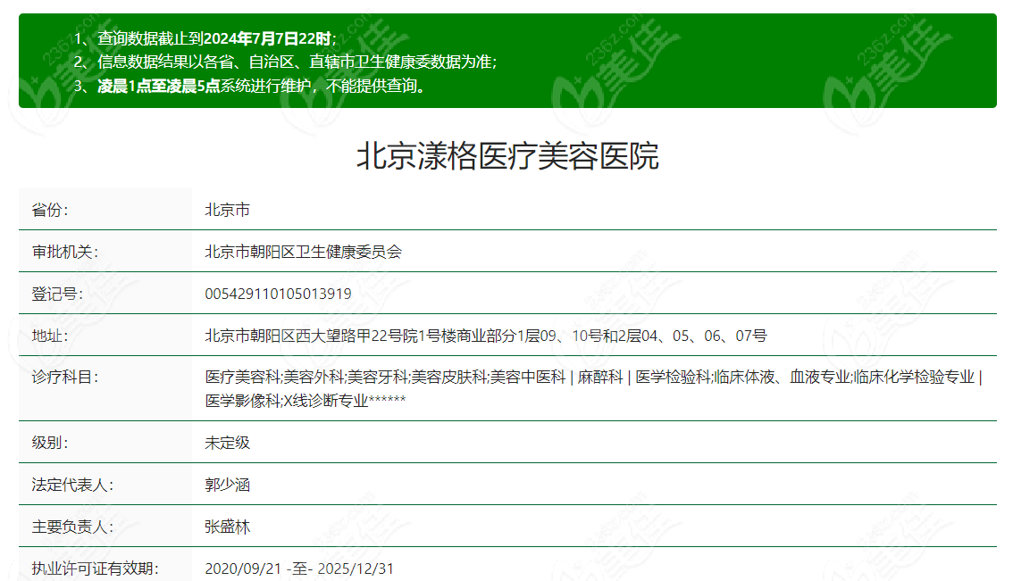Click the level value 未定级
Viewport: 1013px width, 581px height.
click(228, 443)
